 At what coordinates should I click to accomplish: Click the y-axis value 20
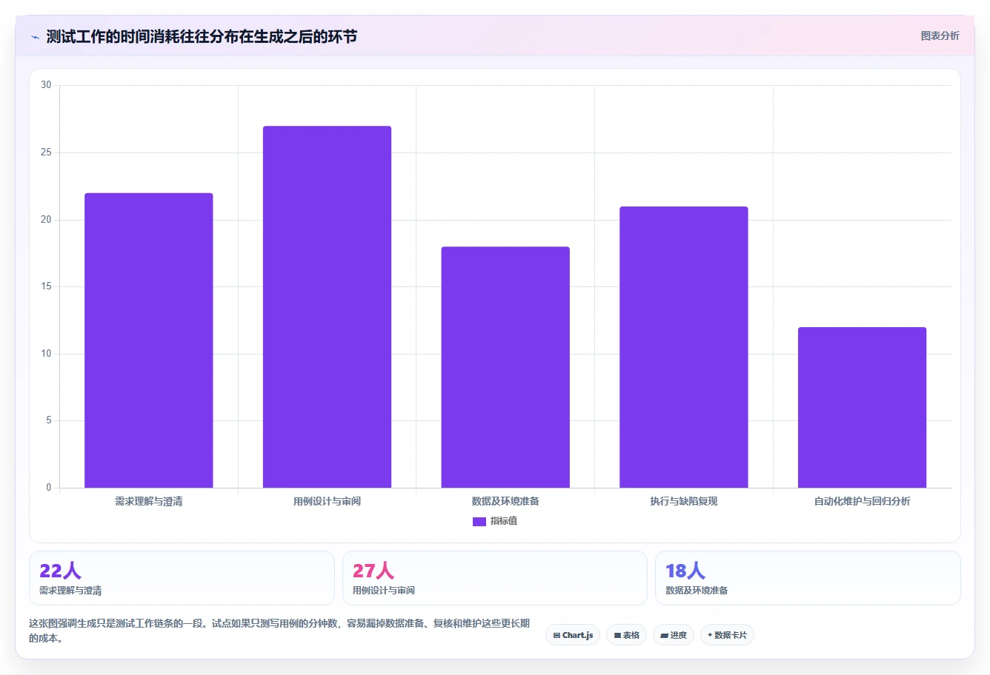coord(46,220)
